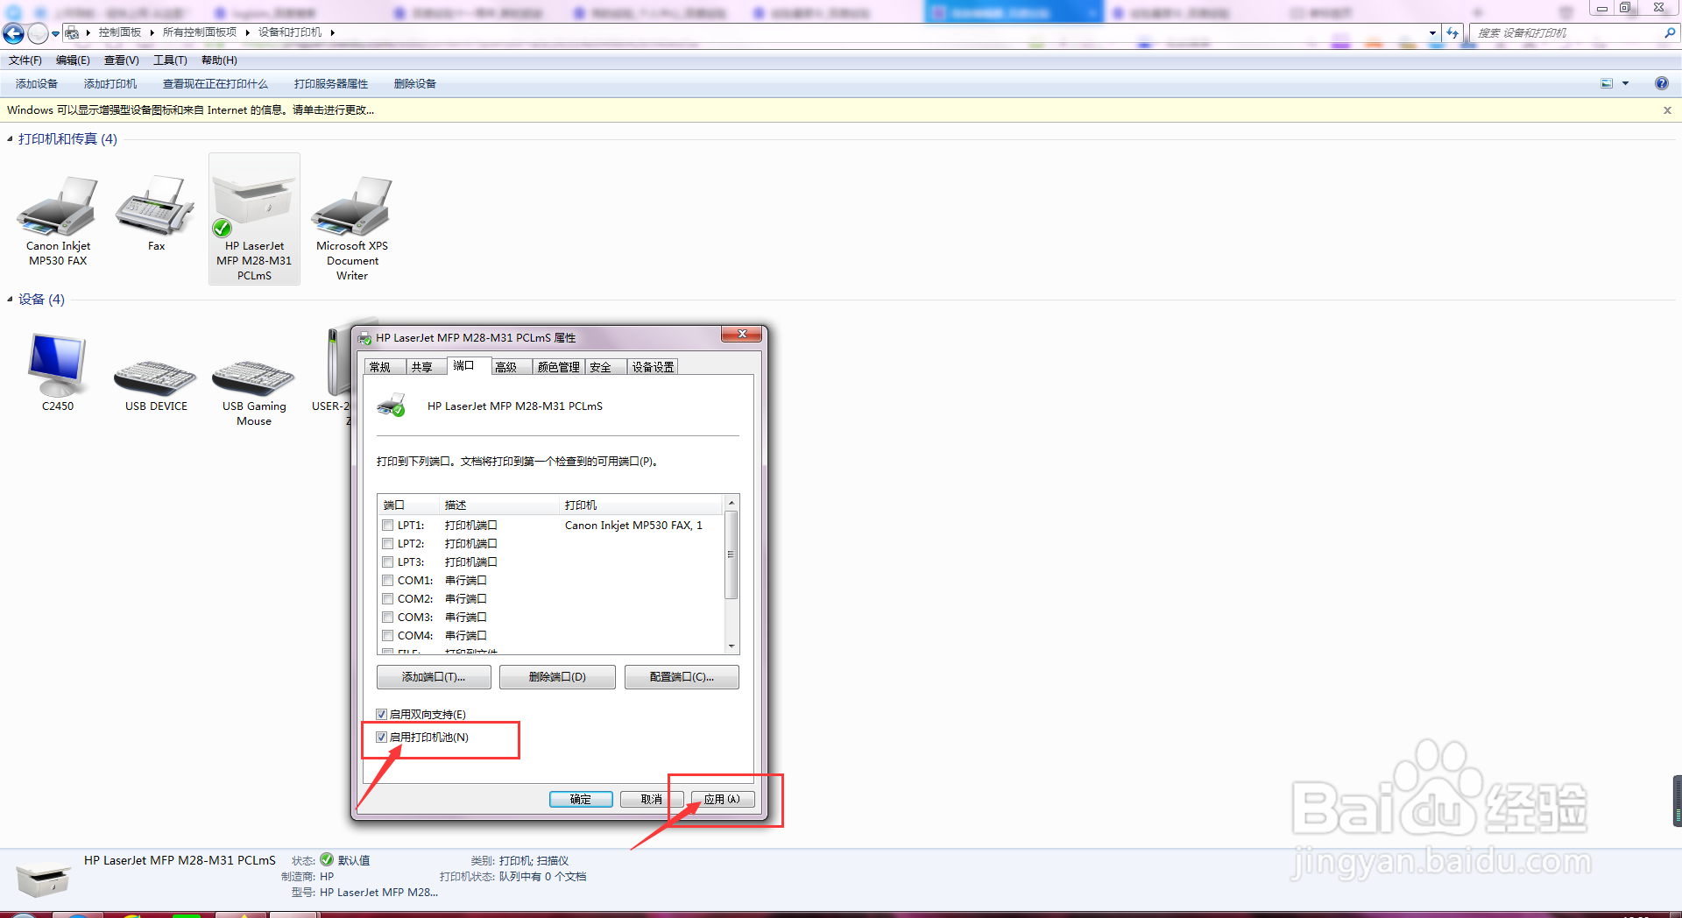Click the Forward navigation arrow

pyautogui.click(x=38, y=33)
